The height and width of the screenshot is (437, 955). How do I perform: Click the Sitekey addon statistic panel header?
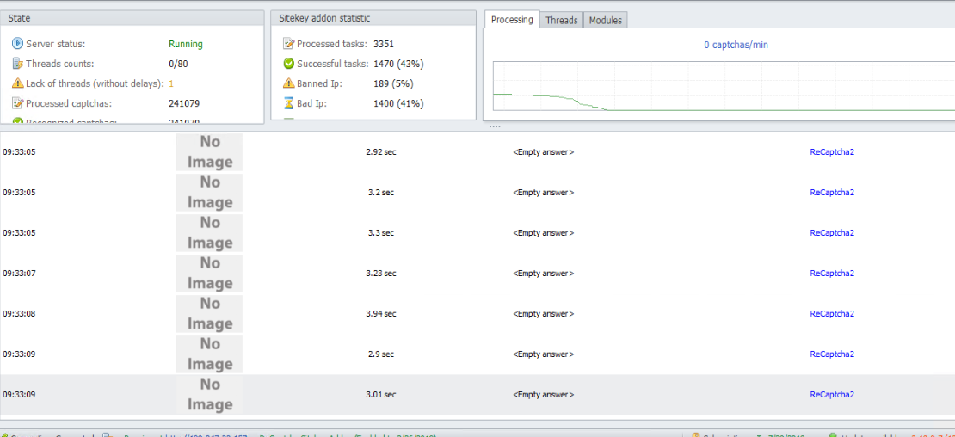(373, 18)
